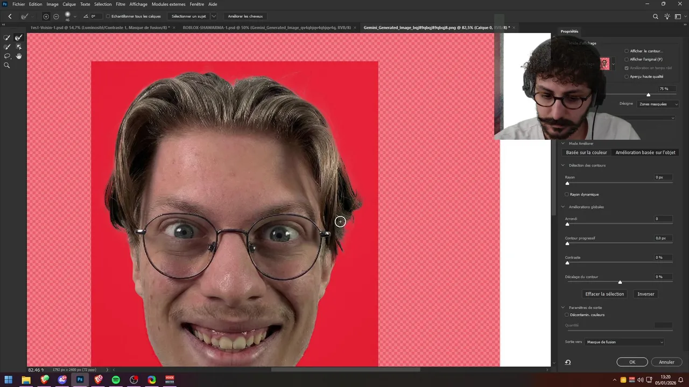Close the 1vs1-Voisin-1.psd document tab
Image resolution: width=689 pixels, height=387 pixels.
coord(174,27)
